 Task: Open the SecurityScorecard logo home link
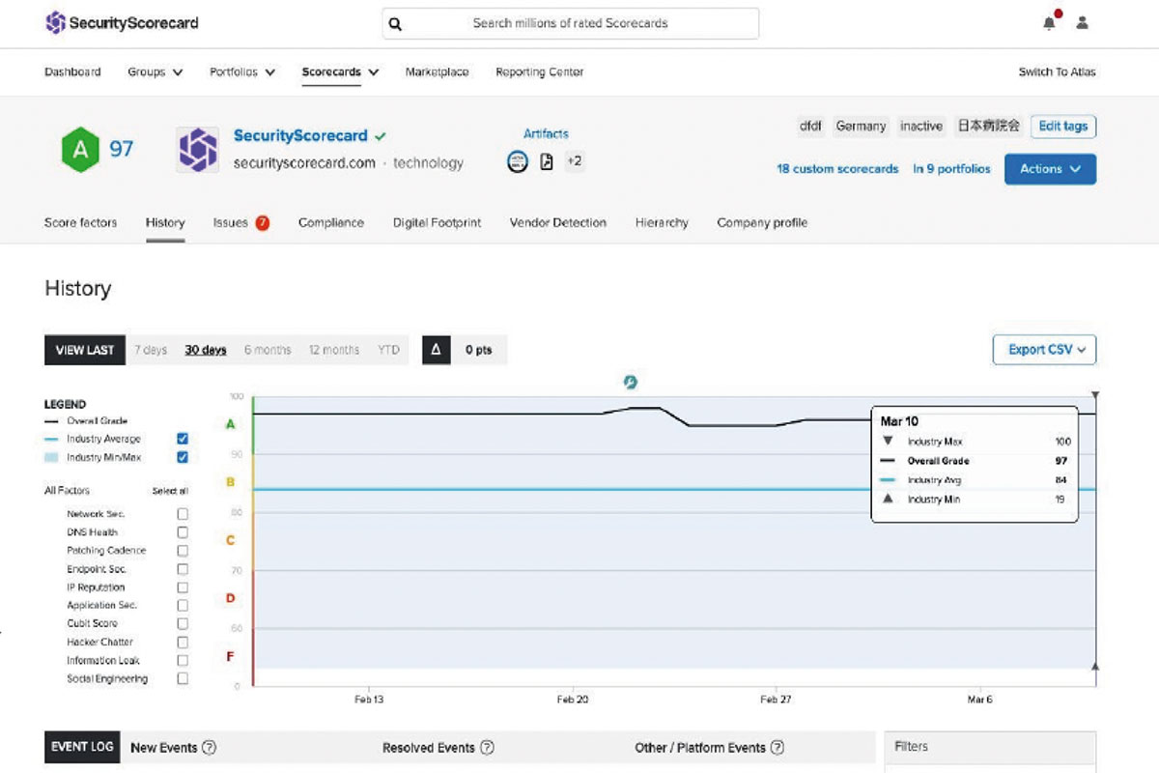pos(122,23)
